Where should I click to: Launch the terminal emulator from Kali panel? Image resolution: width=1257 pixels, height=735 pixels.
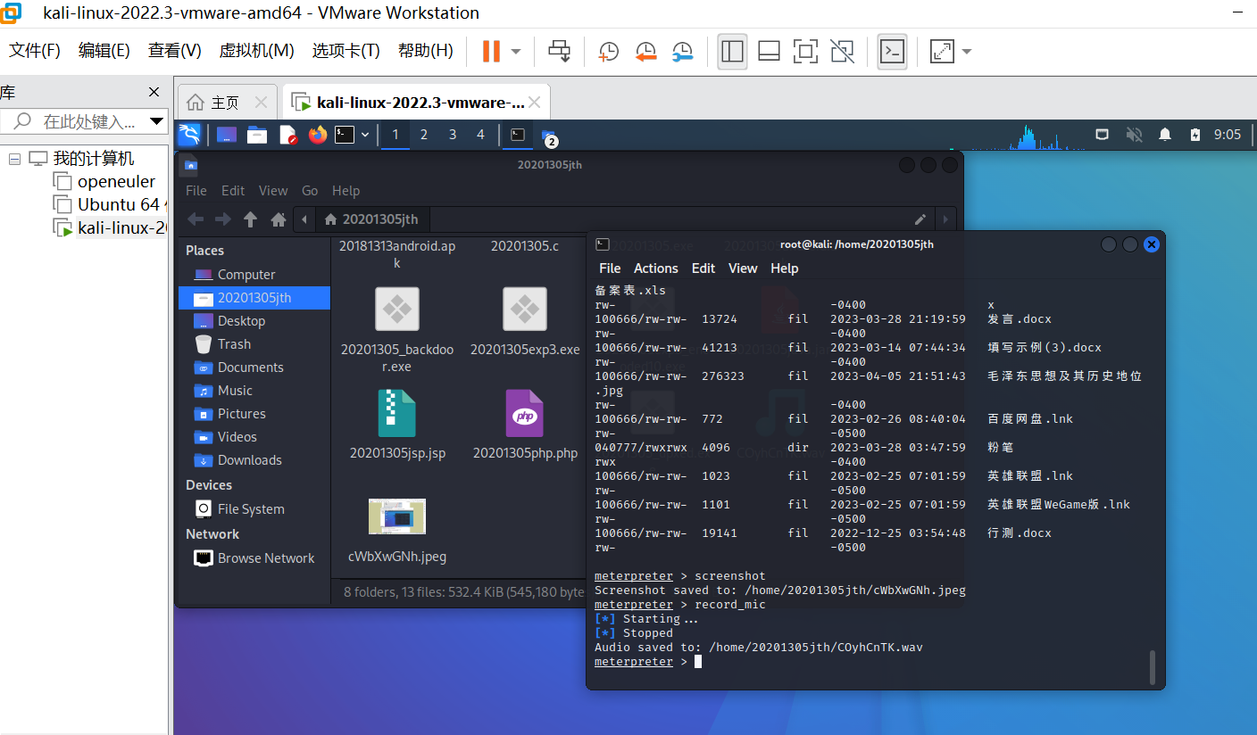[x=345, y=135]
